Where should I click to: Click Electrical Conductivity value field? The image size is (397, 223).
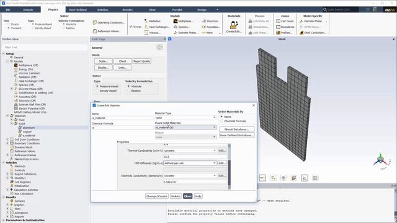point(195,181)
